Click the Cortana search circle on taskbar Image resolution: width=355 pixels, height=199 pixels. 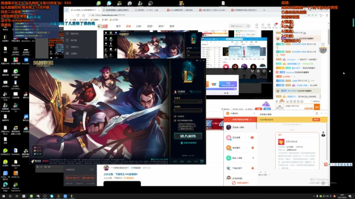click(10, 196)
